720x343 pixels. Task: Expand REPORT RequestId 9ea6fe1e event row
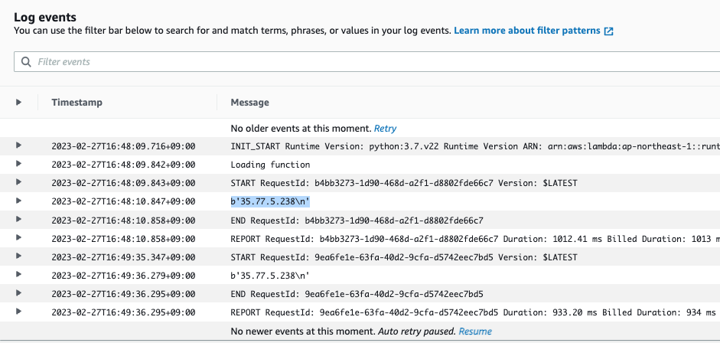(x=18, y=311)
